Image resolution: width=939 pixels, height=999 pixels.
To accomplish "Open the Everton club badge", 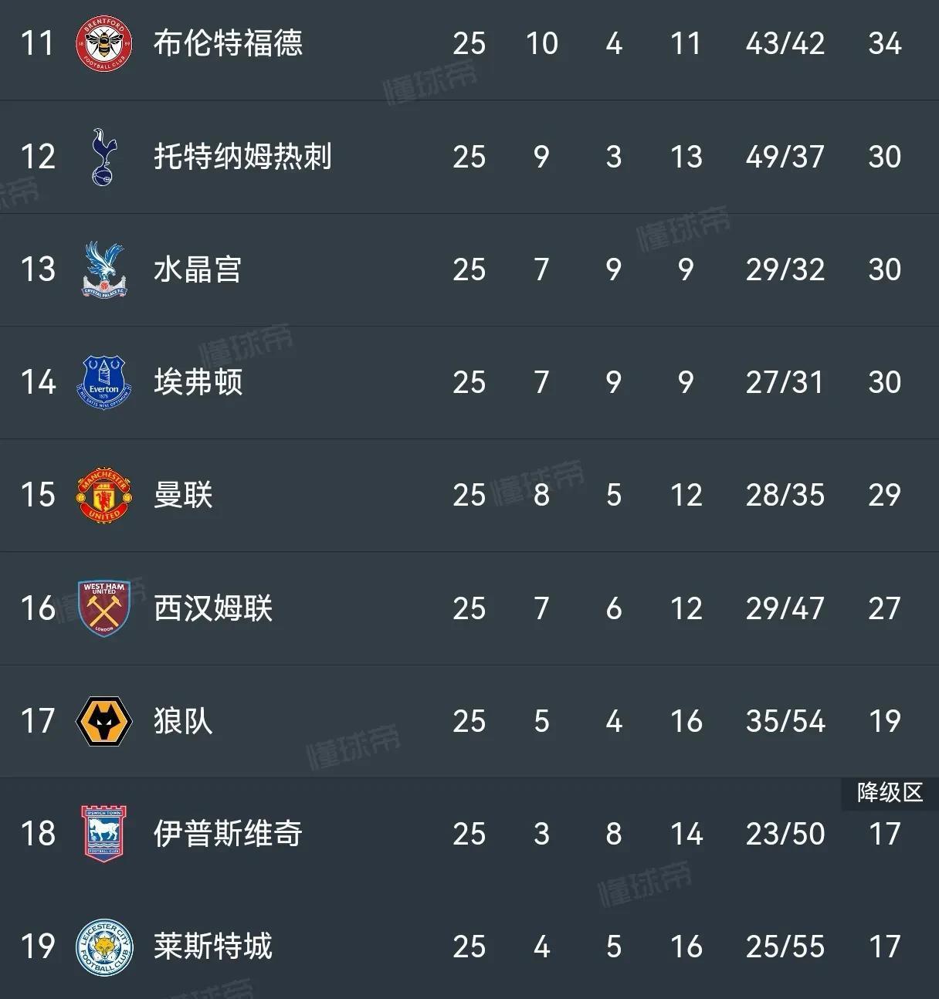I will (104, 382).
